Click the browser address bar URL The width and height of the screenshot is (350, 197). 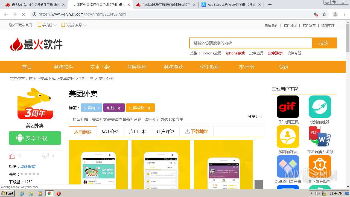[82, 14]
